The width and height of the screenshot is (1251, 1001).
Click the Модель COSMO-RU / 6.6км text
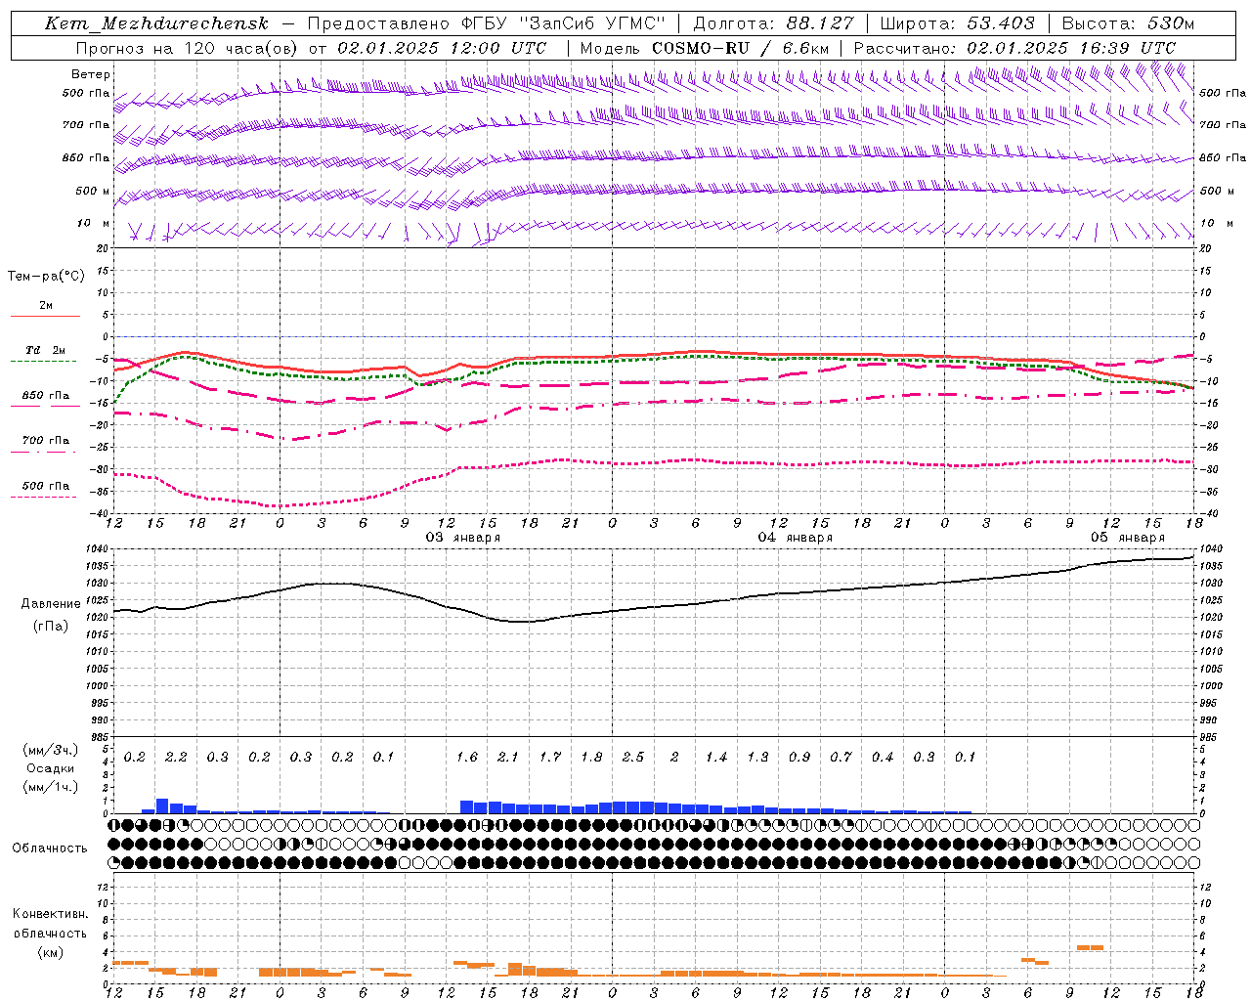704,48
